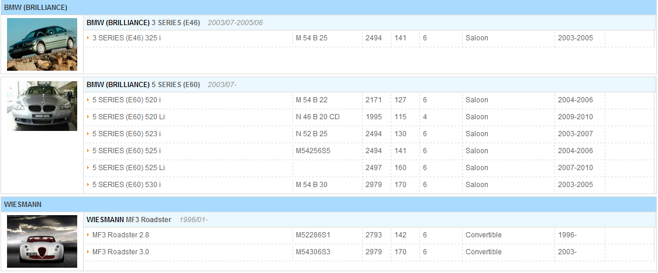
Task: Click the 142 power value
Action: tap(400, 235)
